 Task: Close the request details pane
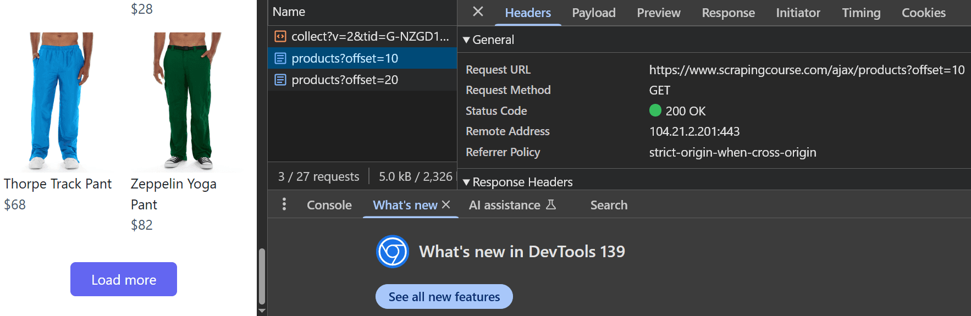[x=478, y=12]
